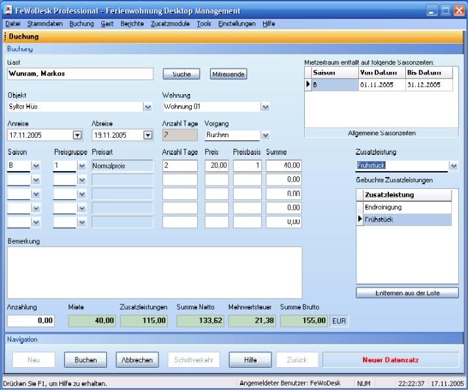The image size is (468, 390).
Task: Click the Anzahlung field showing 0,00
Action: point(31,321)
